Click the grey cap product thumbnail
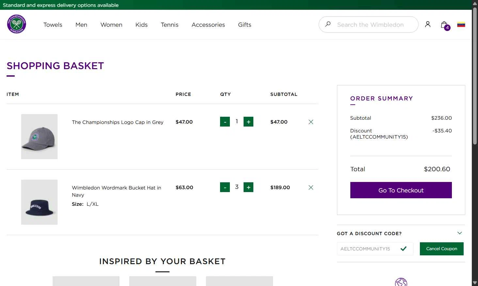Screen dimensions: 478x286 click(x=39, y=137)
